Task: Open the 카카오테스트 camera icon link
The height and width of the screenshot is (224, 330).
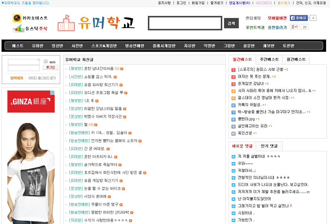Action: point(17,18)
